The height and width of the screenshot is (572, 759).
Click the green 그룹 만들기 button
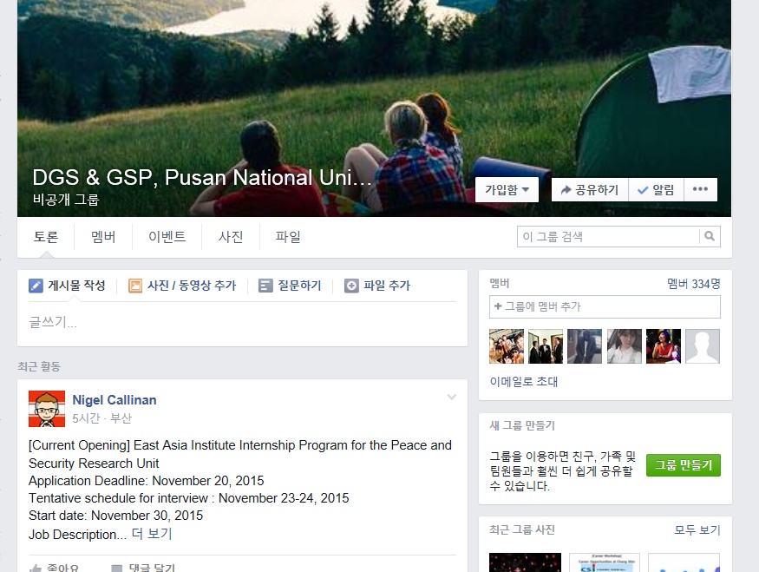click(683, 465)
